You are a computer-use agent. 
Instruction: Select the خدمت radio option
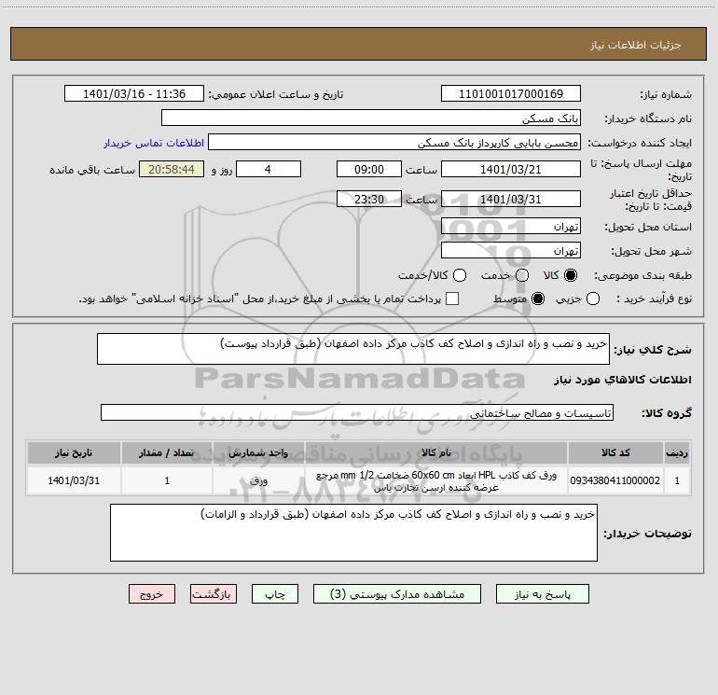click(522, 275)
